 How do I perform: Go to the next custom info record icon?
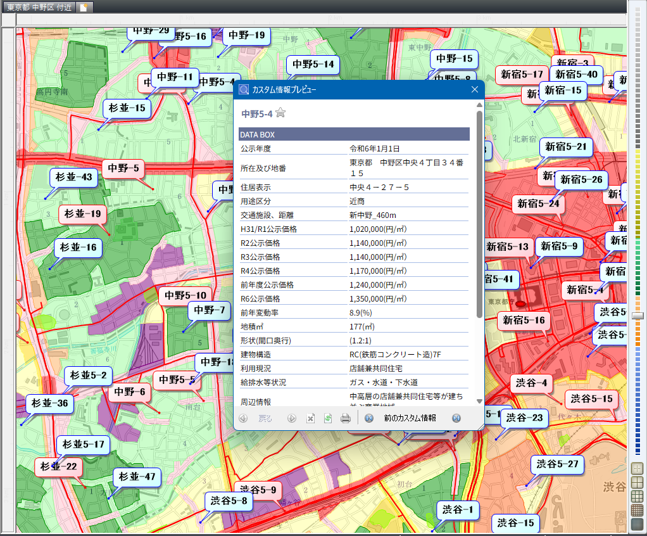coord(456,418)
